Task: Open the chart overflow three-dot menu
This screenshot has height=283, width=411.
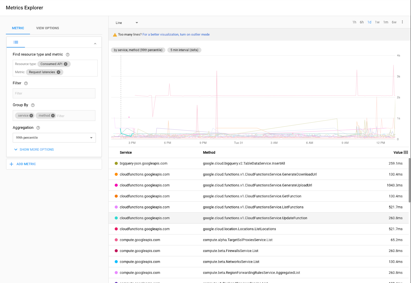Action: click(402, 22)
